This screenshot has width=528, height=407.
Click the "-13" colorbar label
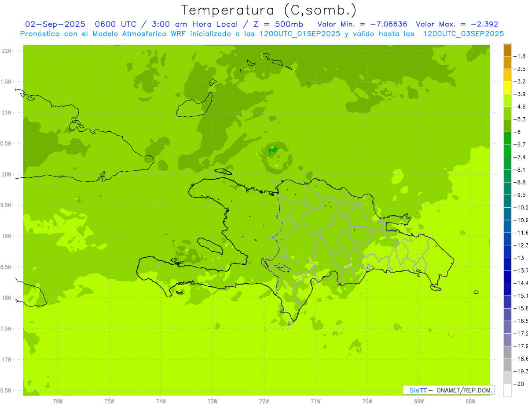click(520, 258)
